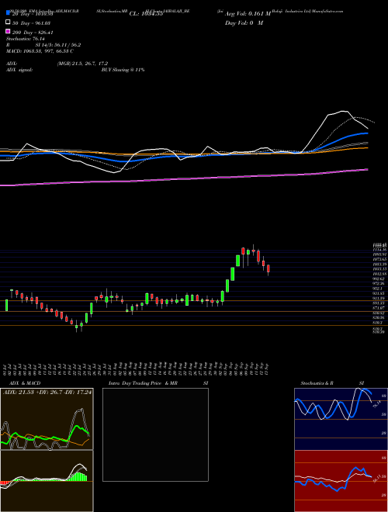Click the magenta 200 Day legend swatch
388x512 pixels.
pyautogui.click(x=9, y=31)
